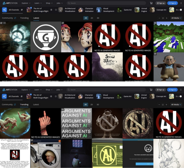Click the grid layout icon in the upper window
184x168 pixels.
(x=163, y=18)
